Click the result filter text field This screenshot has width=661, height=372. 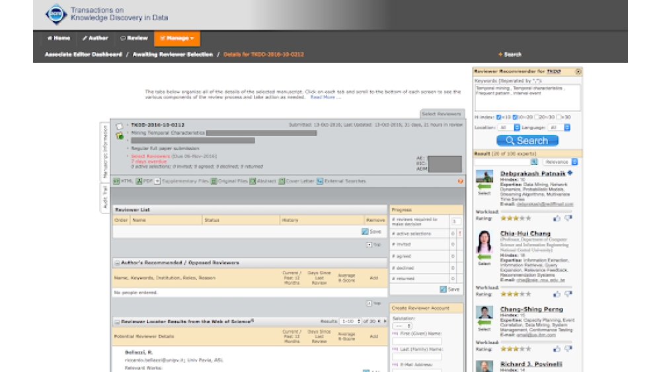(502, 162)
